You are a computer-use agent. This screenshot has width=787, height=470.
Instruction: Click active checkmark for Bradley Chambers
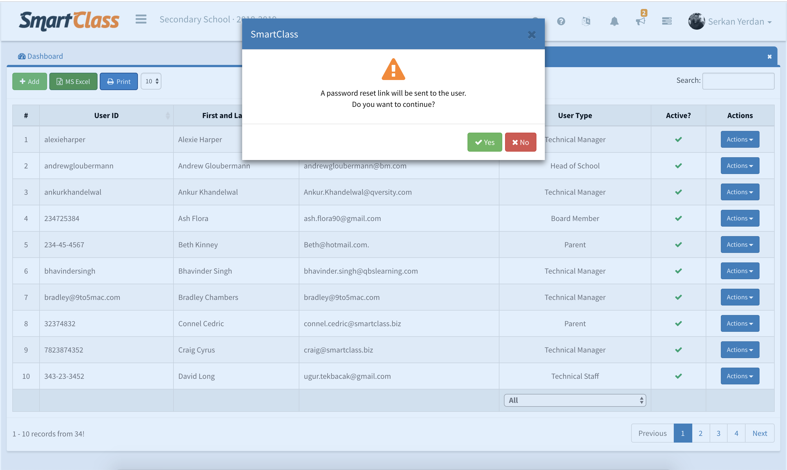pos(678,297)
